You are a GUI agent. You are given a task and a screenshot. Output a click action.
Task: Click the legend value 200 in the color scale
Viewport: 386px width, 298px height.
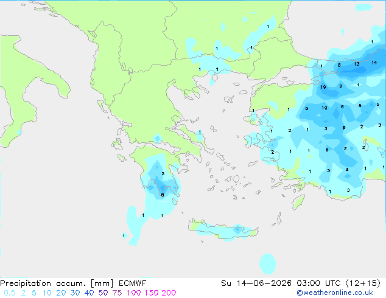[169, 293]
